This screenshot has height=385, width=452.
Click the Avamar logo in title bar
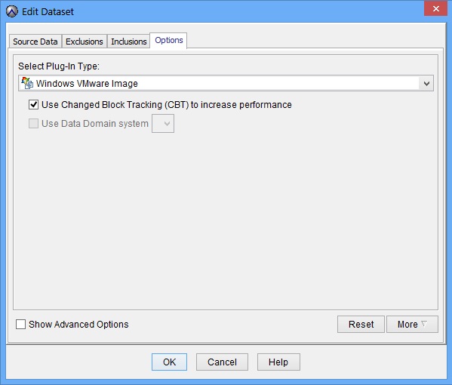(12, 11)
